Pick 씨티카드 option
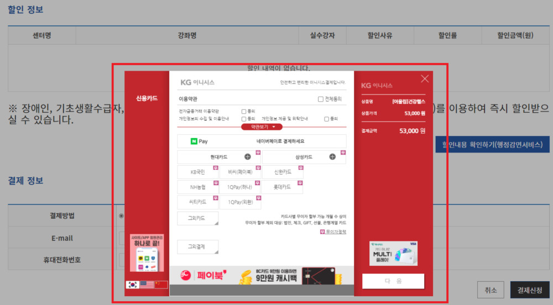The image size is (553, 305). [x=197, y=202]
